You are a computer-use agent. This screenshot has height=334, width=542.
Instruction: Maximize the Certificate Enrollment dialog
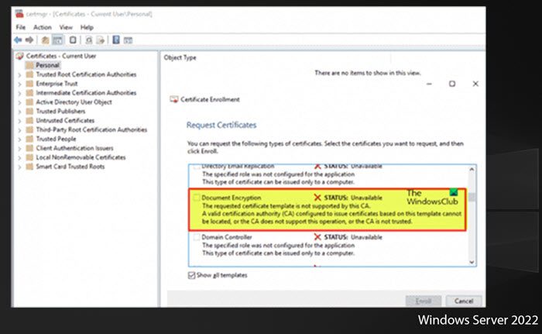click(x=451, y=84)
